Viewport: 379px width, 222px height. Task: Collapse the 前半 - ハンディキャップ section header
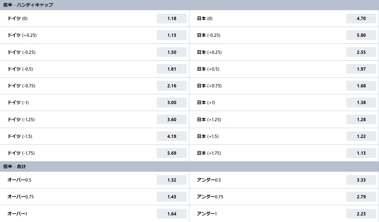coord(189,5)
